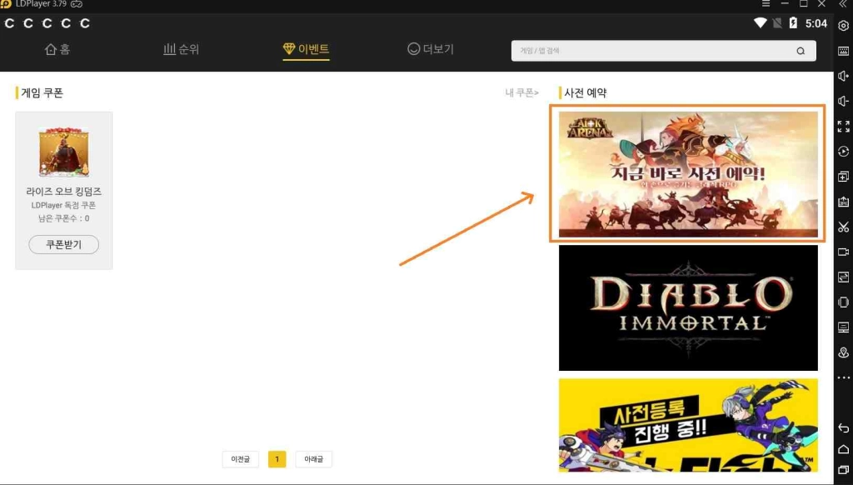Open the multi-instance plus-window icon
Screen dimensions: 853x485
pyautogui.click(x=843, y=177)
